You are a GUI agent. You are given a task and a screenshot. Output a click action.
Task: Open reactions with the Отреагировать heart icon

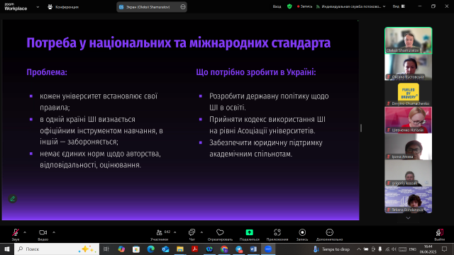[x=220, y=232]
